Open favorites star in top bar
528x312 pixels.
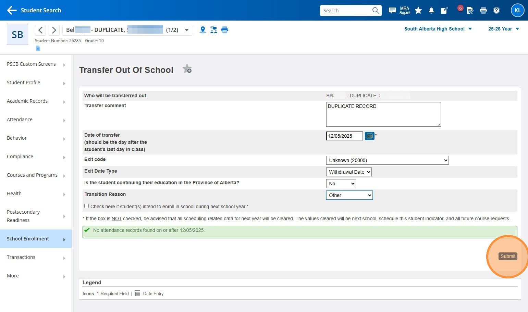(x=418, y=11)
